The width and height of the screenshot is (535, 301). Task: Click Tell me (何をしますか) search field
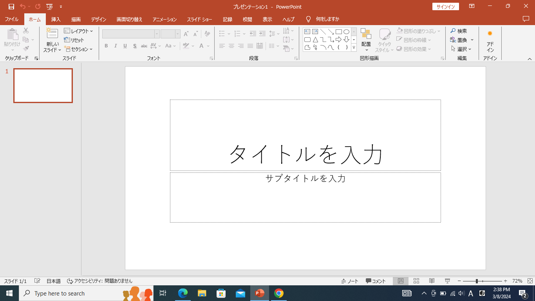(327, 19)
